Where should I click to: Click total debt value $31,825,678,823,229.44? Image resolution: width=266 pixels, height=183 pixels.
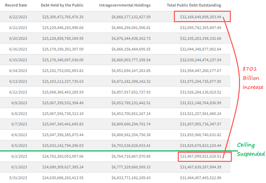tap(201, 146)
